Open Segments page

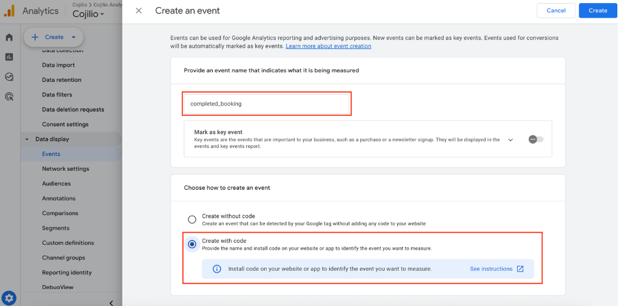[56, 228]
